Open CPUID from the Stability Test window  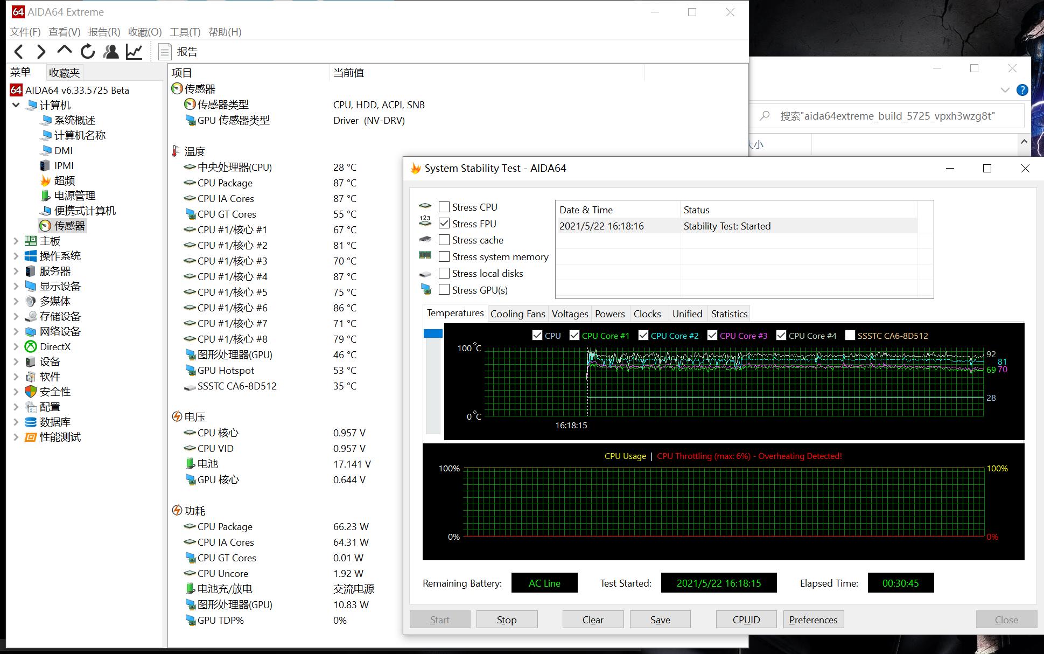pos(746,619)
